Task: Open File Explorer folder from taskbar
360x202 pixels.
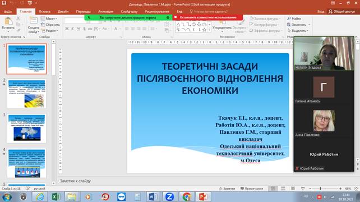Action: pos(72,196)
